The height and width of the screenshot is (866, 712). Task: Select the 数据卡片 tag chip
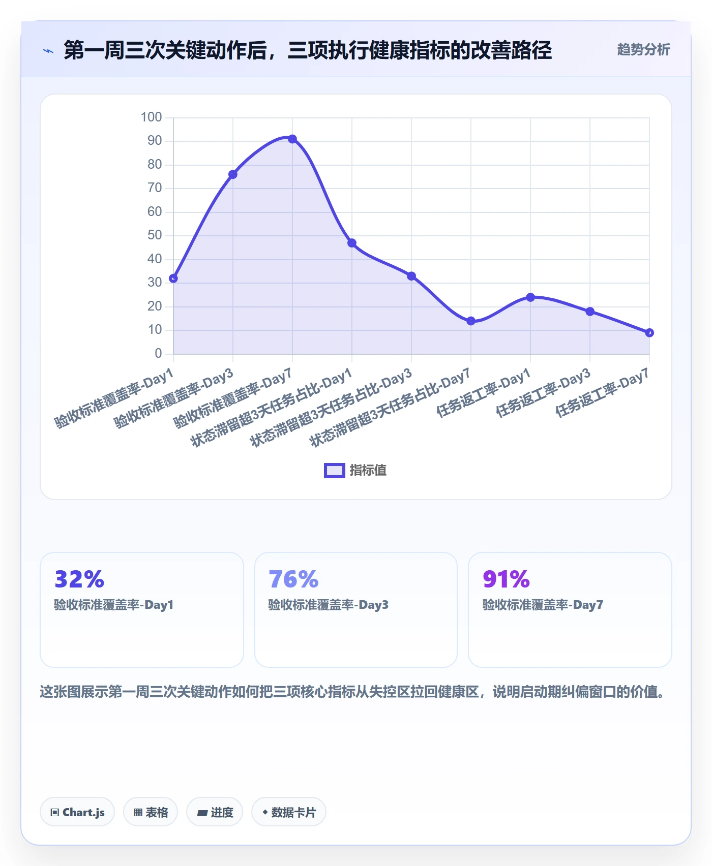pos(289,812)
